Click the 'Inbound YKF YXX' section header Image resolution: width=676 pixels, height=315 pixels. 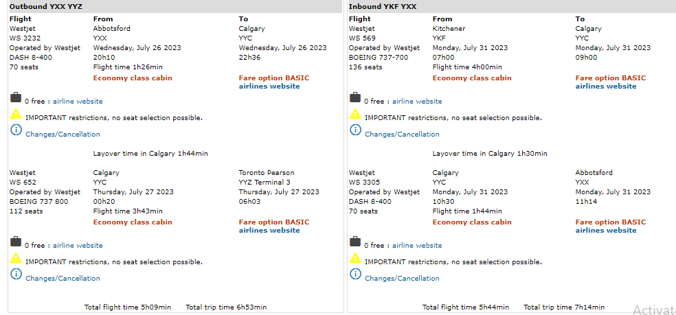(x=383, y=6)
